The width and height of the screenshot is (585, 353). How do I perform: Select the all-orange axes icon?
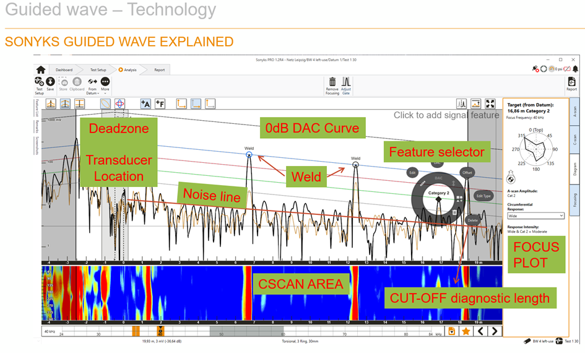(181, 104)
